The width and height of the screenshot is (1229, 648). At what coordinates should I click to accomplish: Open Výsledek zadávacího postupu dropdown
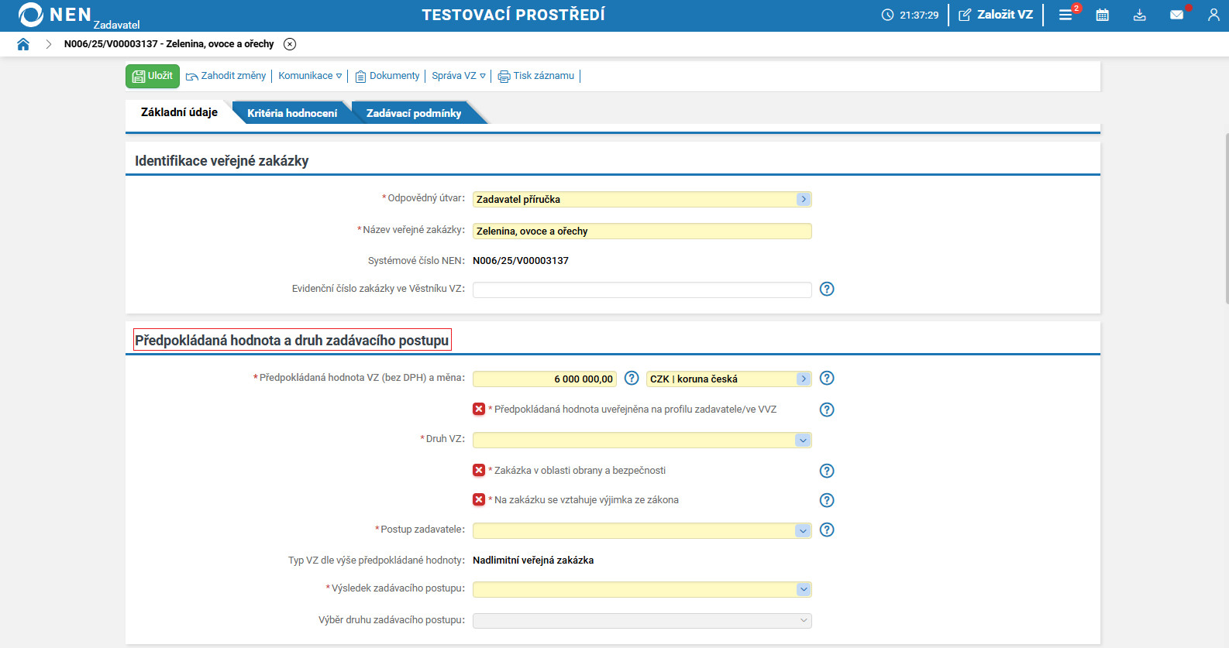pyautogui.click(x=803, y=589)
